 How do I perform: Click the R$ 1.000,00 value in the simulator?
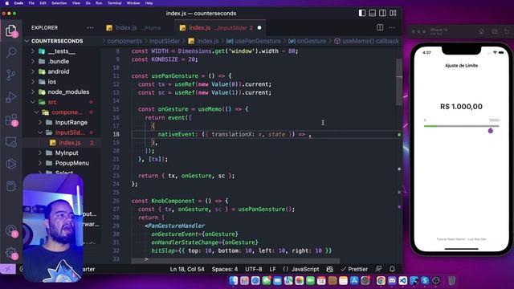click(x=461, y=107)
